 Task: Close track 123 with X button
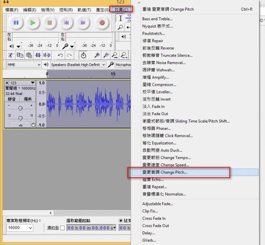coord(7,83)
